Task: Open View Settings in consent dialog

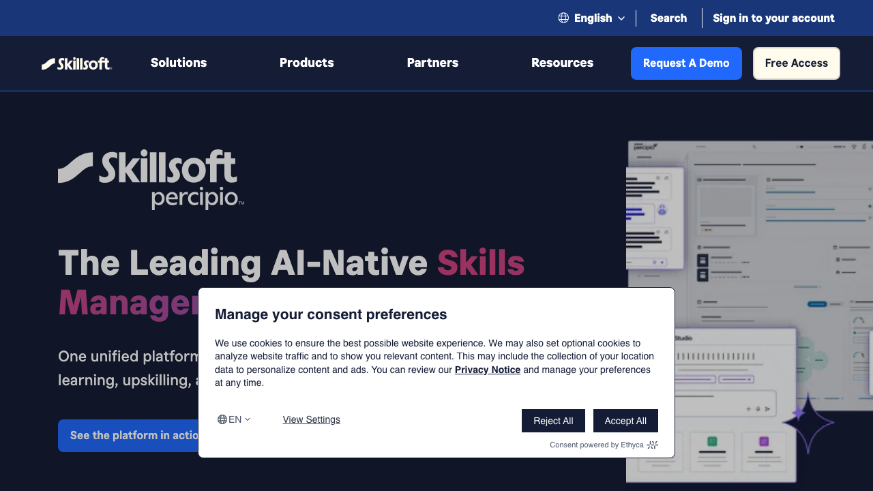Action: point(312,419)
